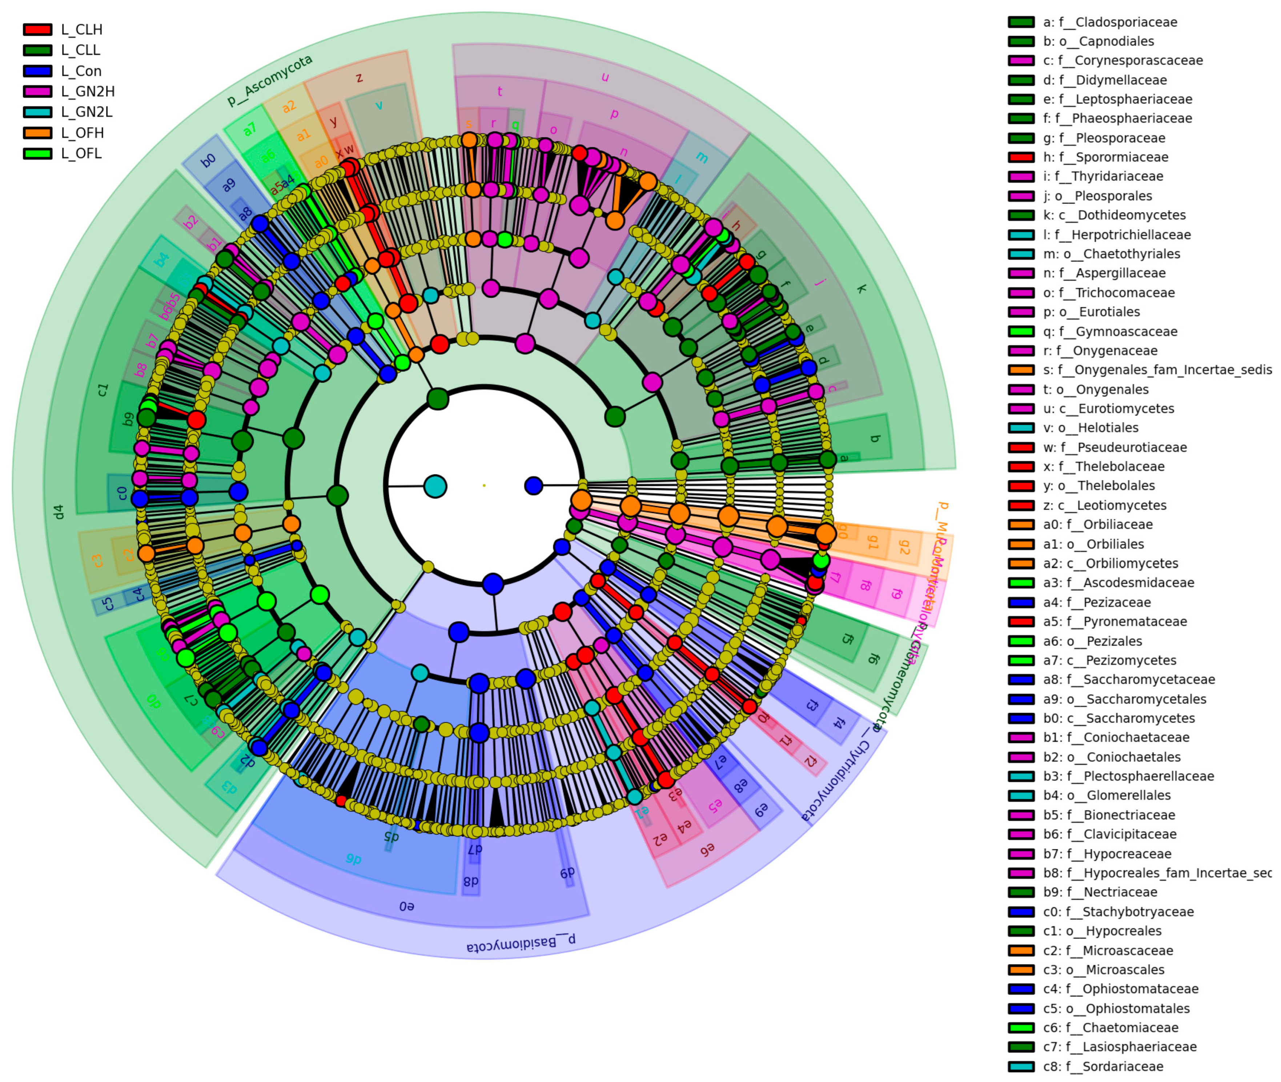Click the p__Ascomycota clade label
Screen dimensions: 1281x1082
(x=270, y=80)
